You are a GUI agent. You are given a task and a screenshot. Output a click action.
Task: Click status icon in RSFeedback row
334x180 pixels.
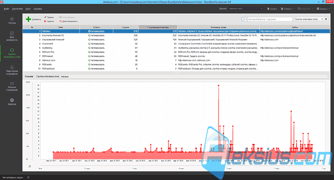pos(89,69)
